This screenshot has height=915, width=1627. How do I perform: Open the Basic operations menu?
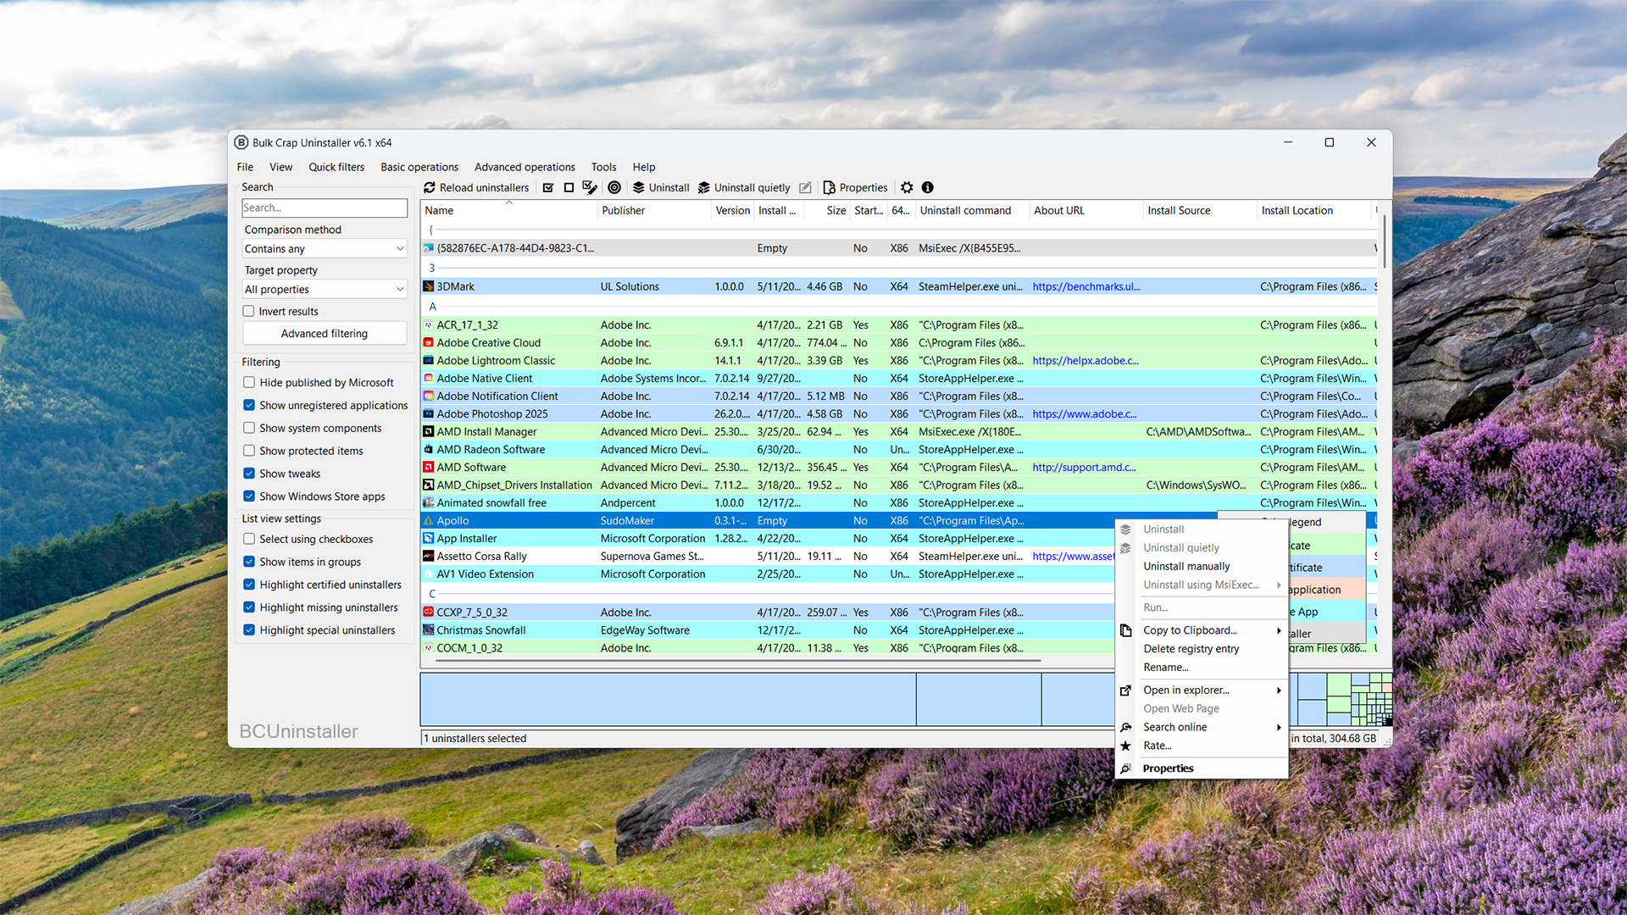(419, 167)
